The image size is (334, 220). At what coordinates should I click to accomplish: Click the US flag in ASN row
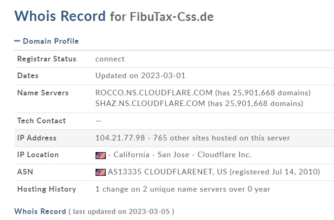101,172
